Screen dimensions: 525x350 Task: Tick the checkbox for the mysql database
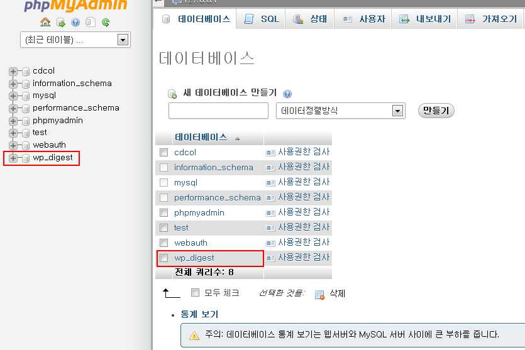[x=164, y=182]
